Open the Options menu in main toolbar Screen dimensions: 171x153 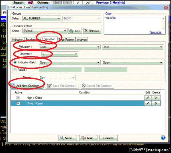pos(43,2)
